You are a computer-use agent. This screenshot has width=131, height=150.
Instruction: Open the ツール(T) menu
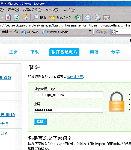click(x=52, y=10)
